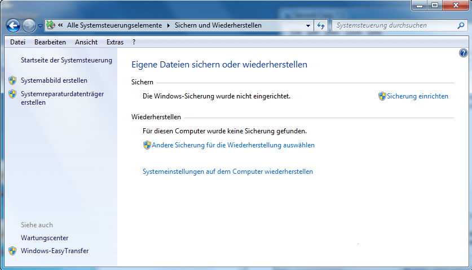Image resolution: width=472 pixels, height=270 pixels.
Task: Click the Back navigation arrow button
Action: tap(14, 25)
